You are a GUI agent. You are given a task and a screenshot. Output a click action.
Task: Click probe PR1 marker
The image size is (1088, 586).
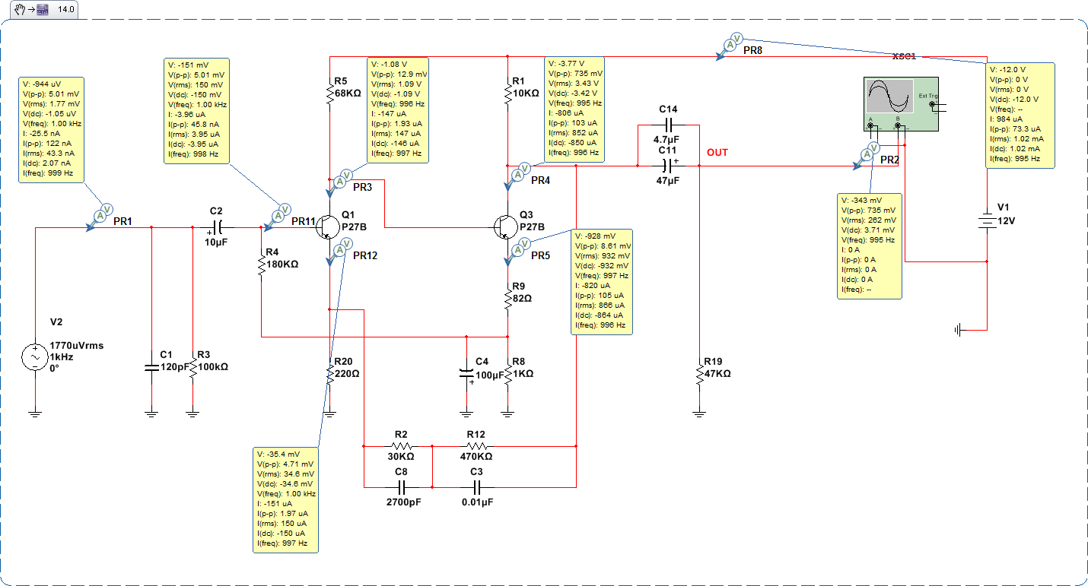[101, 216]
